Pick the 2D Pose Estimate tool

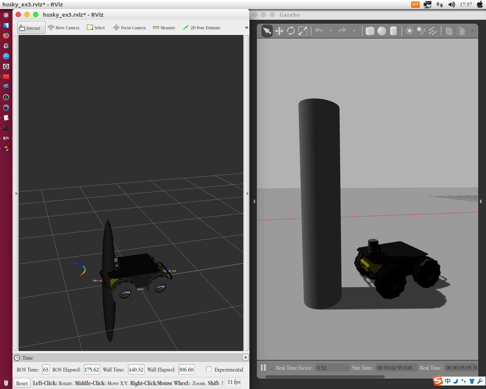pyautogui.click(x=202, y=28)
